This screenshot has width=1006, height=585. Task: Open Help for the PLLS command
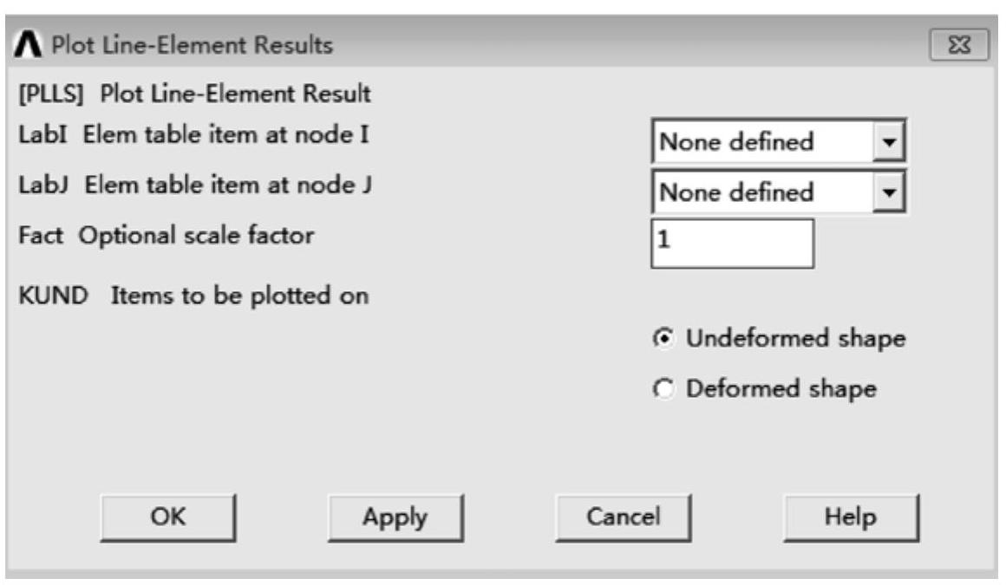tap(850, 517)
